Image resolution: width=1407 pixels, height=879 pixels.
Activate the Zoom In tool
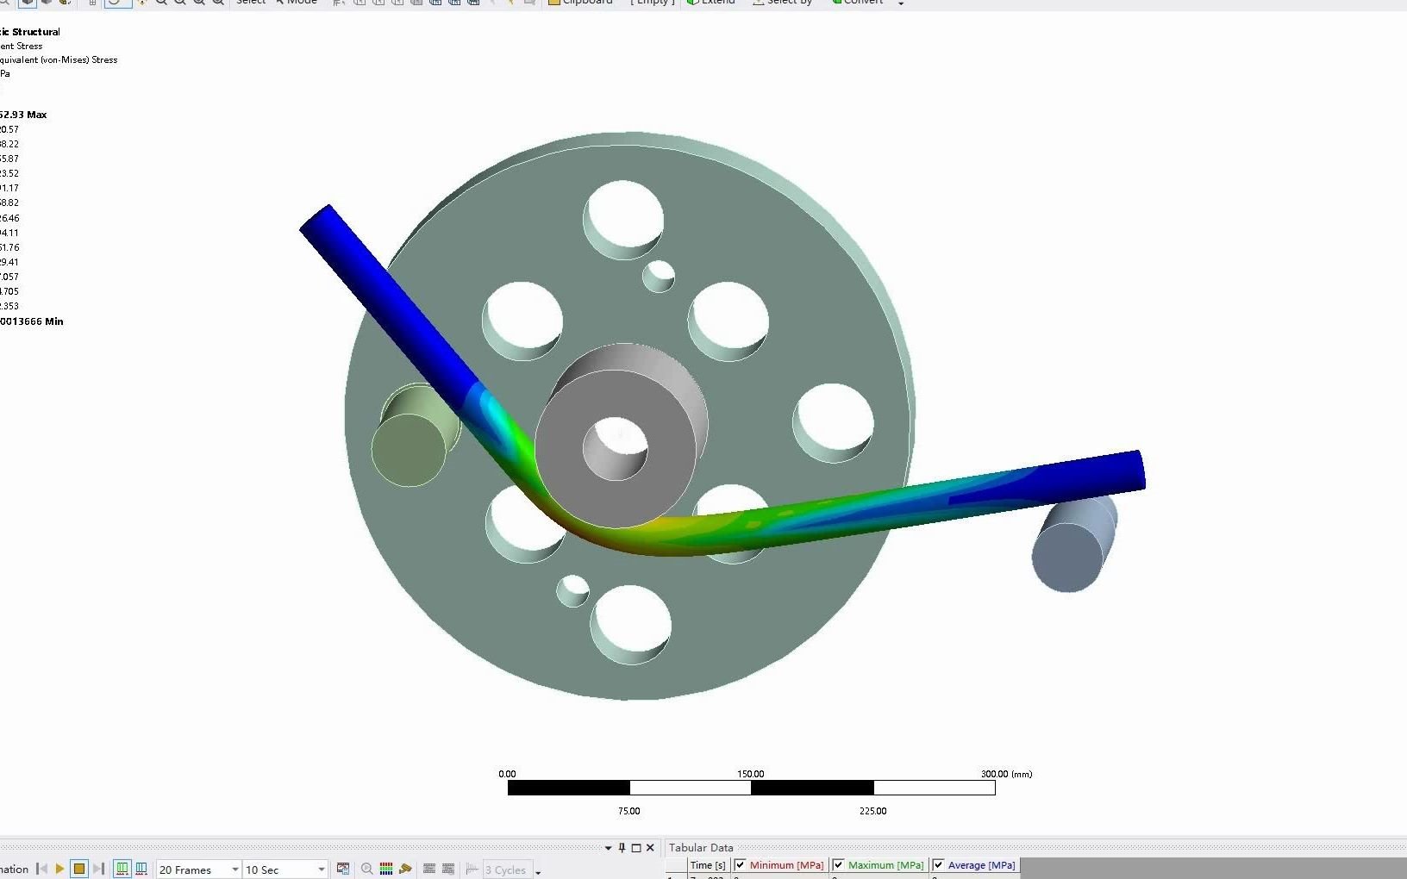161,3
